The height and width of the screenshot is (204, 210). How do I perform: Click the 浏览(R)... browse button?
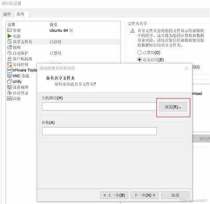[173, 107]
